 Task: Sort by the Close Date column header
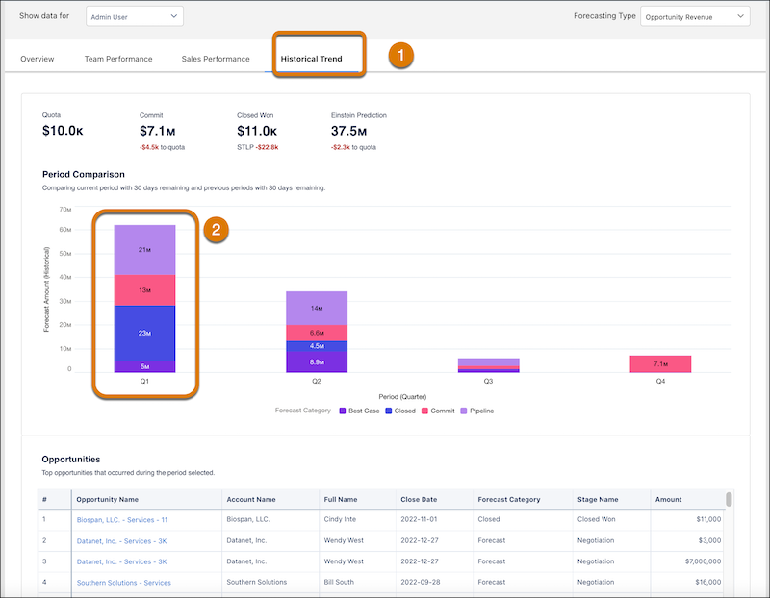[420, 499]
